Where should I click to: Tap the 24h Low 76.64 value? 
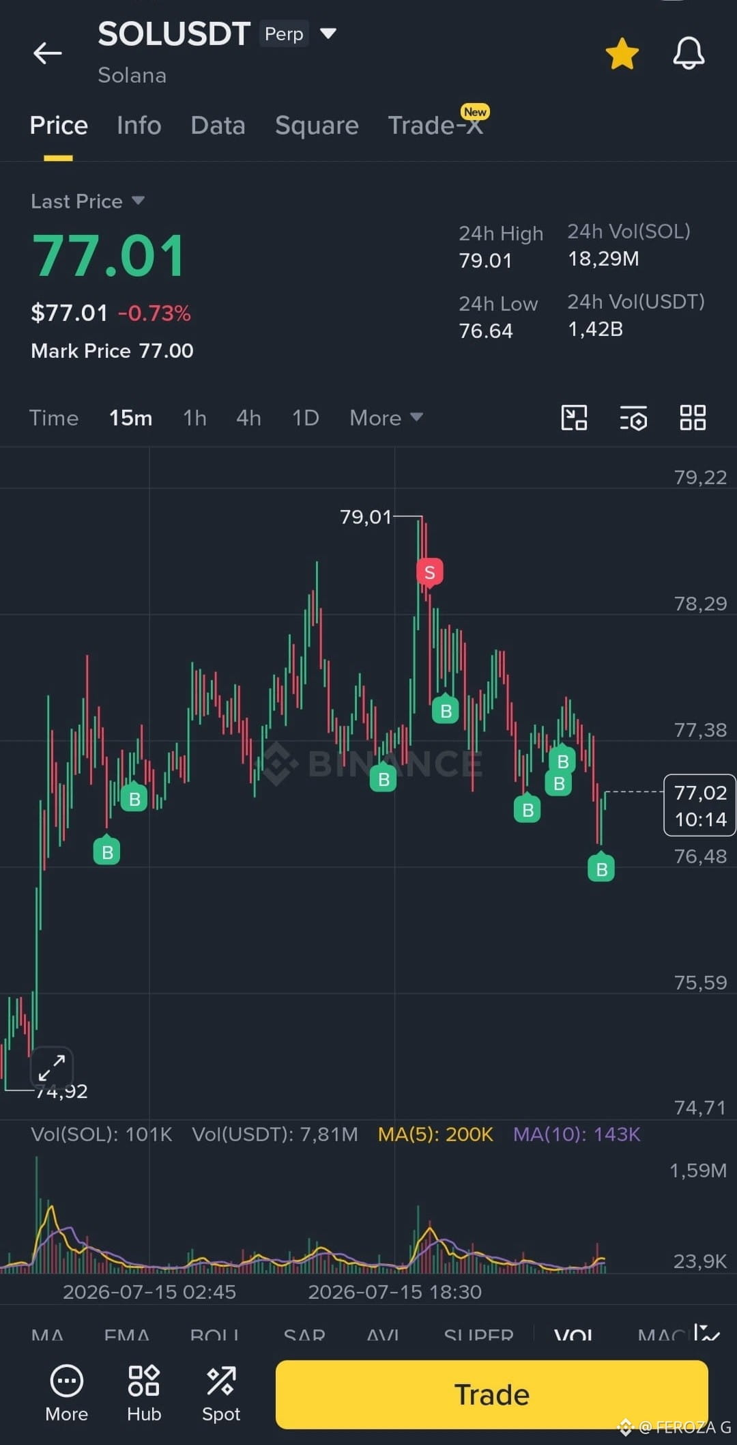(x=486, y=331)
